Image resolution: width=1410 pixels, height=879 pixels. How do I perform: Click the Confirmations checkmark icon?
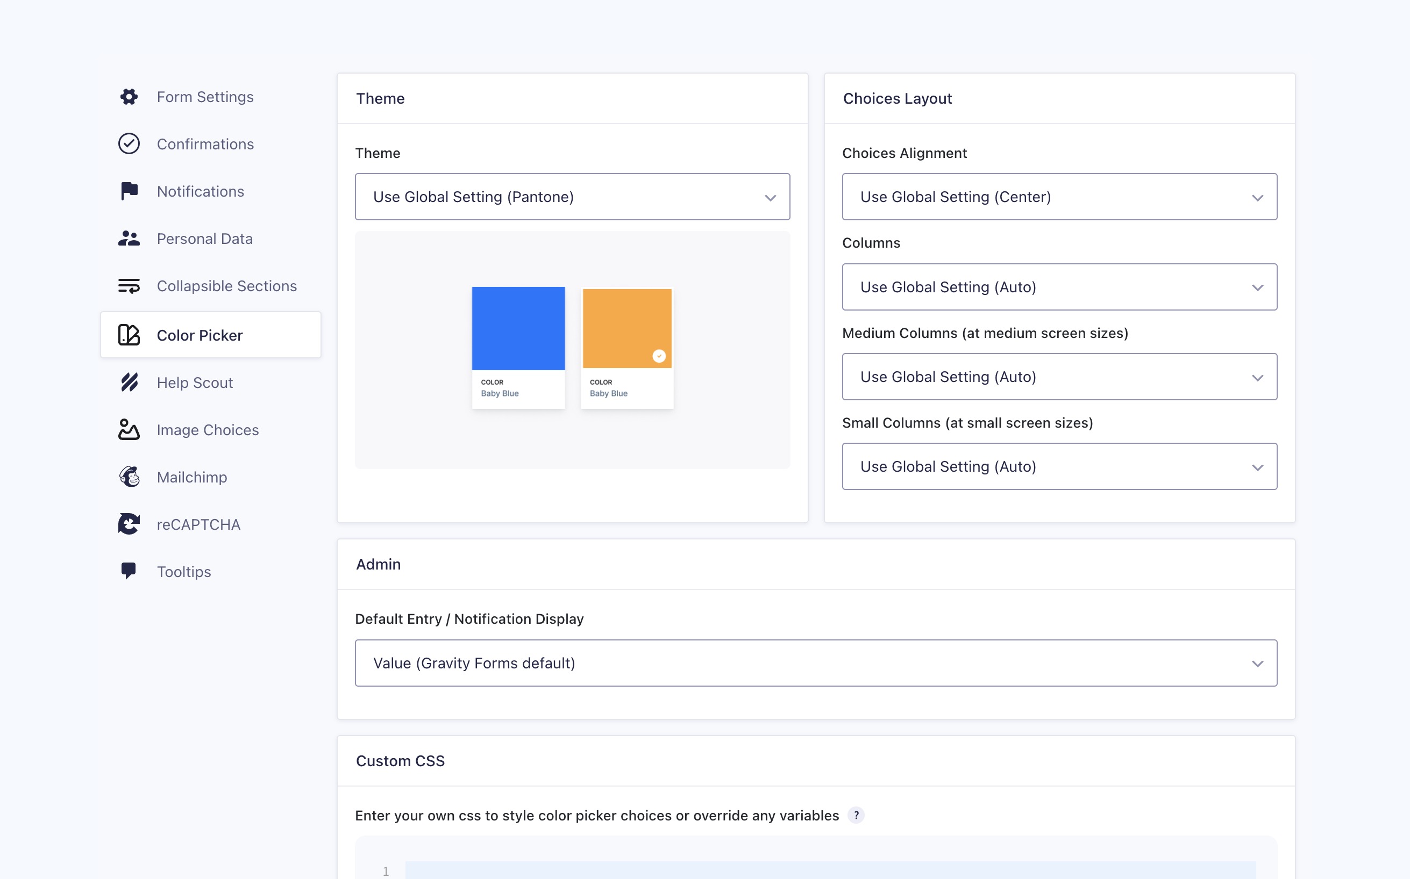pos(128,144)
